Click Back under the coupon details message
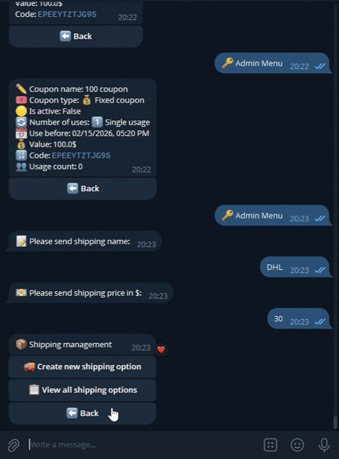Image resolution: width=339 pixels, height=459 pixels. point(83,188)
